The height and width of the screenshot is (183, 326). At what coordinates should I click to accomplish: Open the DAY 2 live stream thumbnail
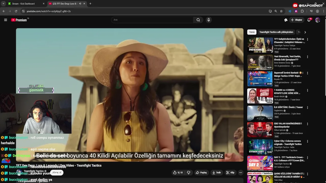tap(260, 163)
